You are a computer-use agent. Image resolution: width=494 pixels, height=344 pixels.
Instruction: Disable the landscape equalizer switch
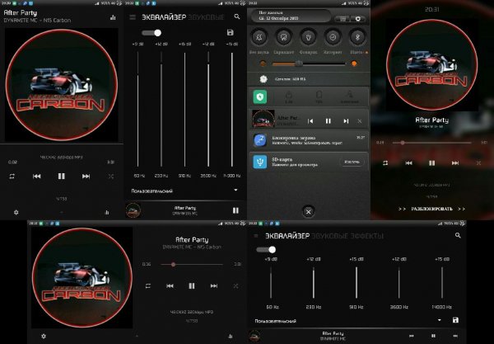click(x=266, y=250)
